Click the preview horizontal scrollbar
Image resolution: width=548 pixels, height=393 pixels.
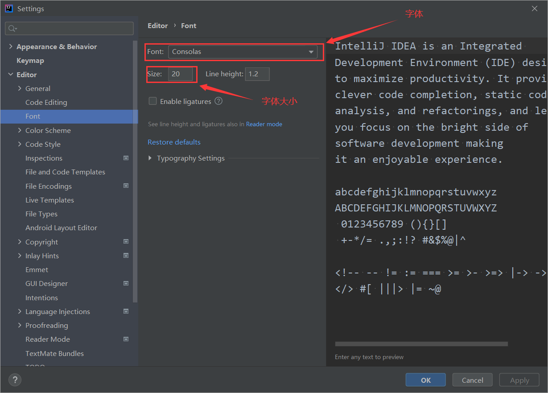point(421,344)
